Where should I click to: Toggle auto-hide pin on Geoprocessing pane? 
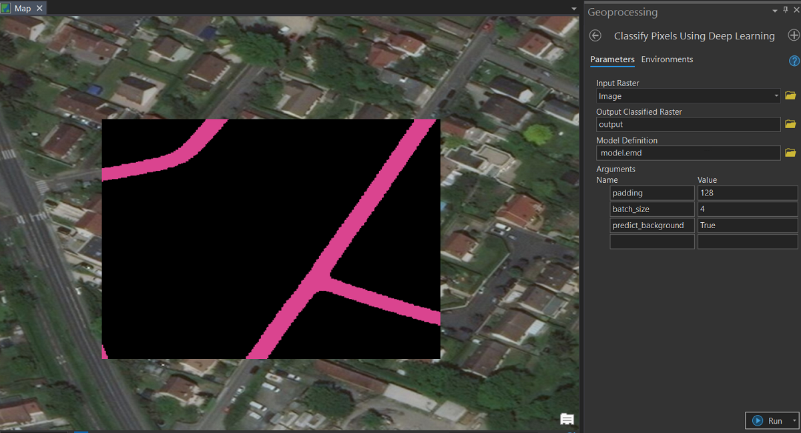click(784, 11)
